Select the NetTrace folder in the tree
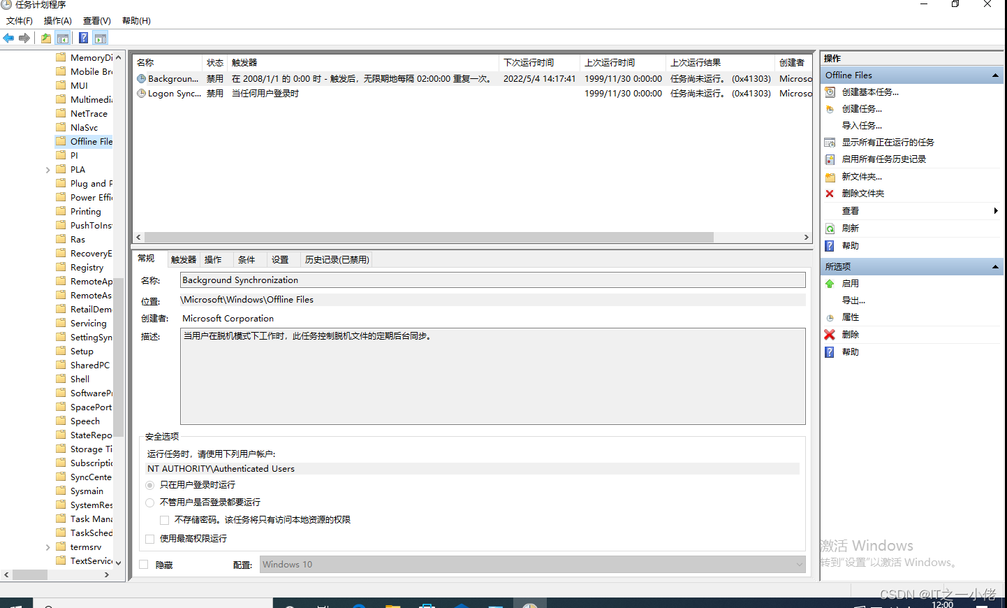 tap(89, 114)
